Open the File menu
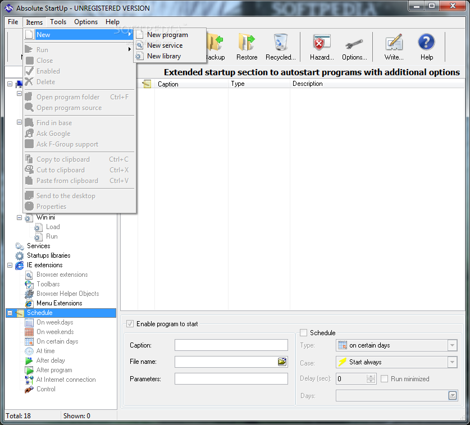The width and height of the screenshot is (470, 425). [13, 22]
